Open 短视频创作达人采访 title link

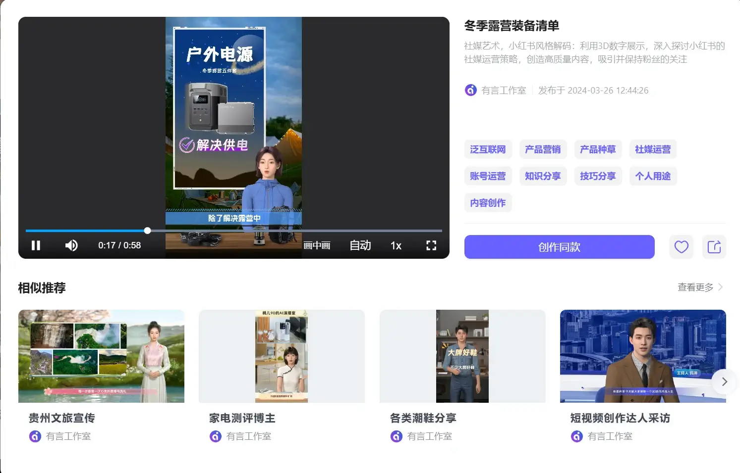[620, 418]
